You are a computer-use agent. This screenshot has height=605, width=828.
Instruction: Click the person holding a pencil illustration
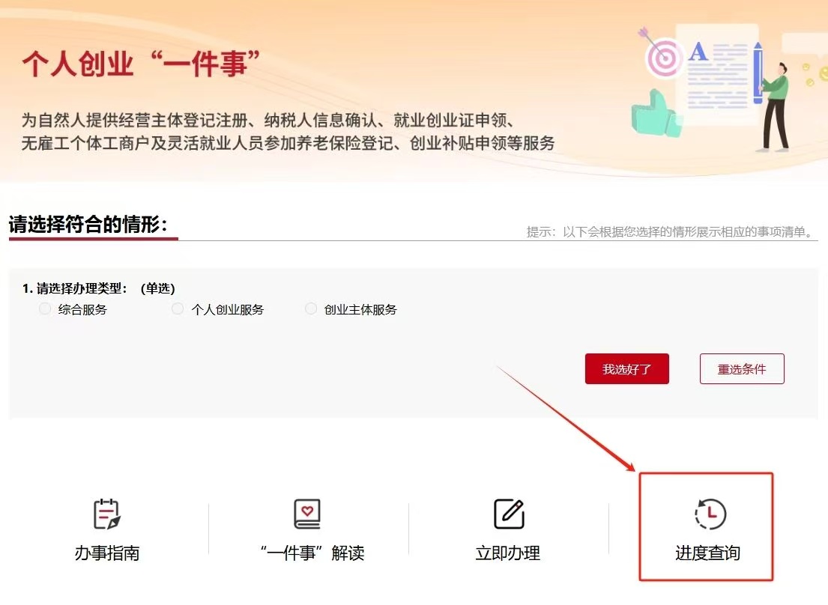tap(776, 105)
